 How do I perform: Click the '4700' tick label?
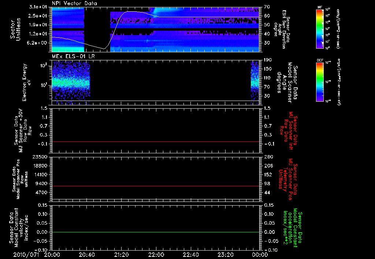point(41,192)
